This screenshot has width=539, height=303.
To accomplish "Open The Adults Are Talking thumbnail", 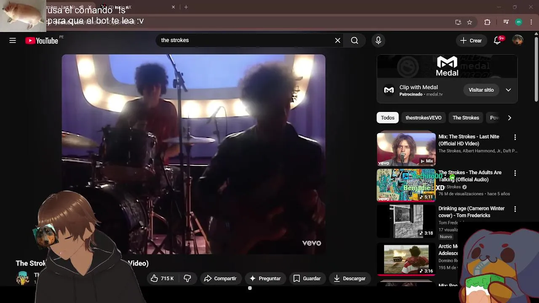I will pos(406,185).
